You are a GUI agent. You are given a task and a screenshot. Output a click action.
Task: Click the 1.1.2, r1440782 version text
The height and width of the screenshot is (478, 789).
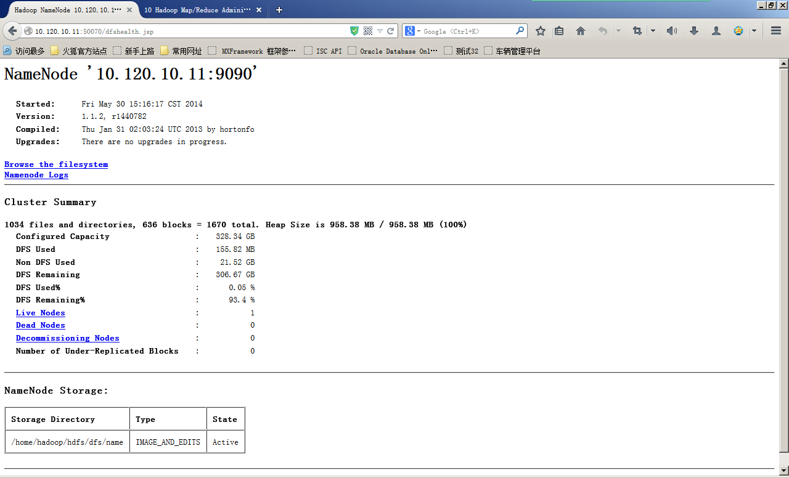[x=114, y=116]
